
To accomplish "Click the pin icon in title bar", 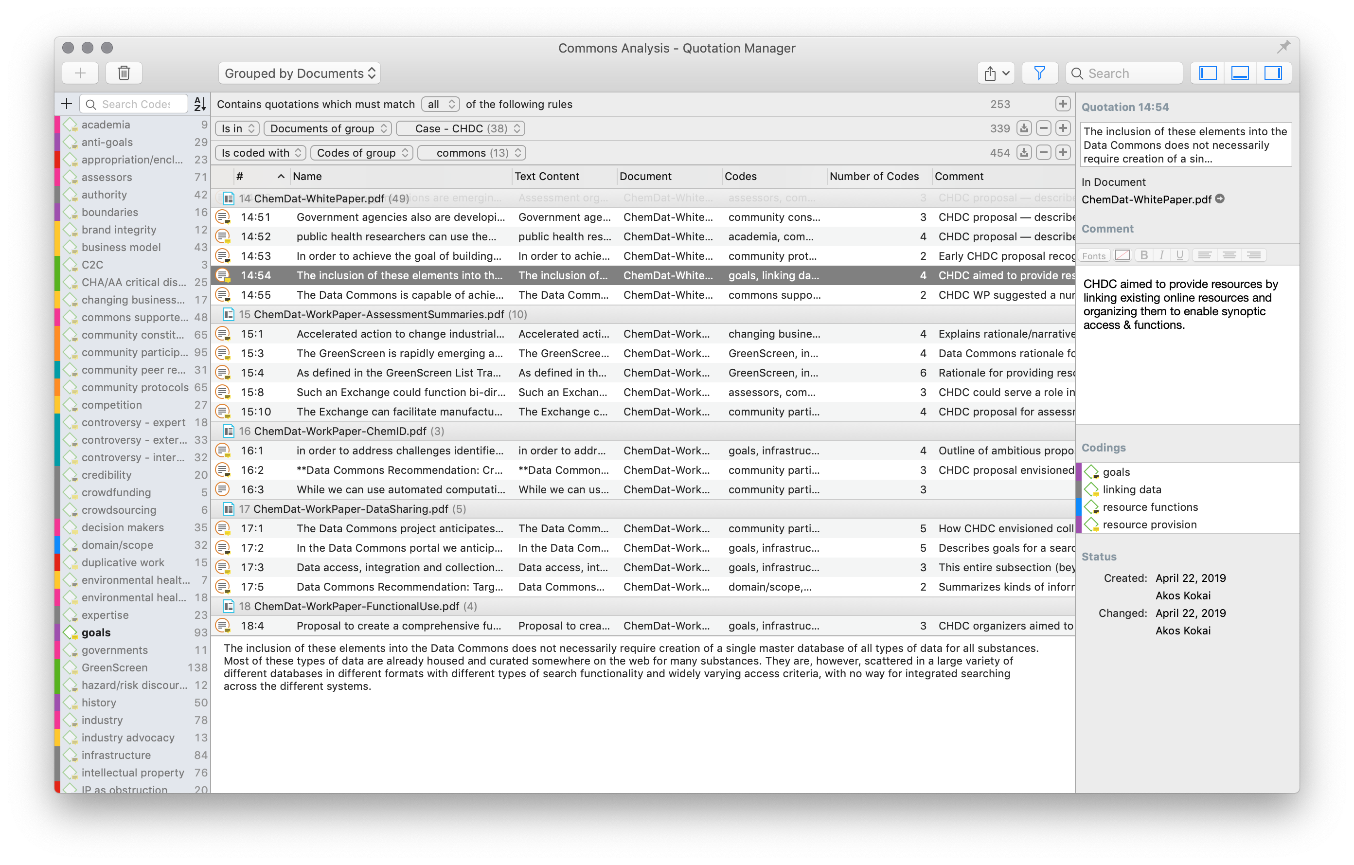I will [1283, 47].
